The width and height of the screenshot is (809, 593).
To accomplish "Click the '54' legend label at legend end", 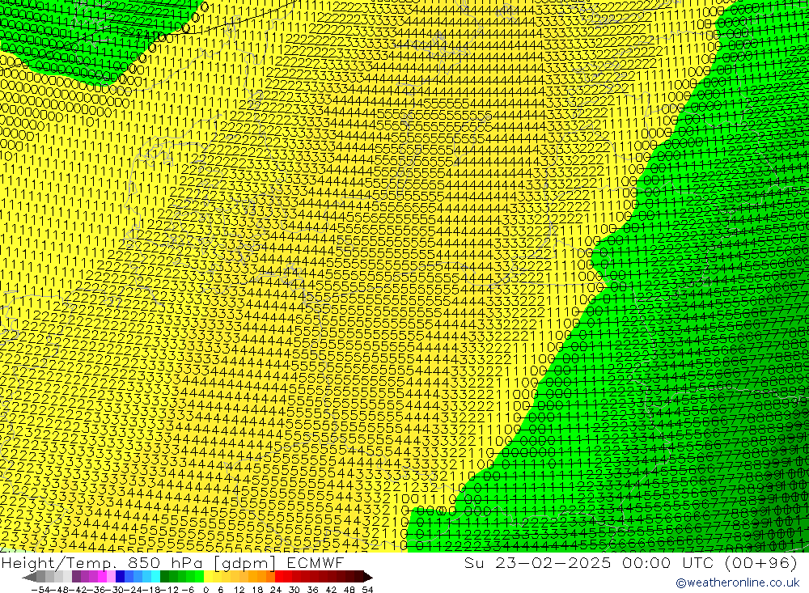I will pos(367,590).
